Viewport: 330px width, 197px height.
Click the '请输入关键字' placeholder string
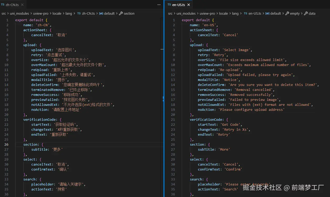coord(70,184)
